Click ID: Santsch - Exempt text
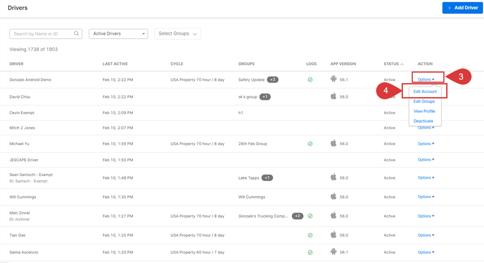Viewport: 484px width, 263px height. coord(28,181)
